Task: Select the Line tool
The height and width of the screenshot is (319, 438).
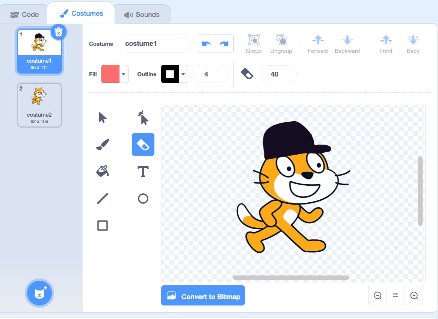Action: [103, 199]
